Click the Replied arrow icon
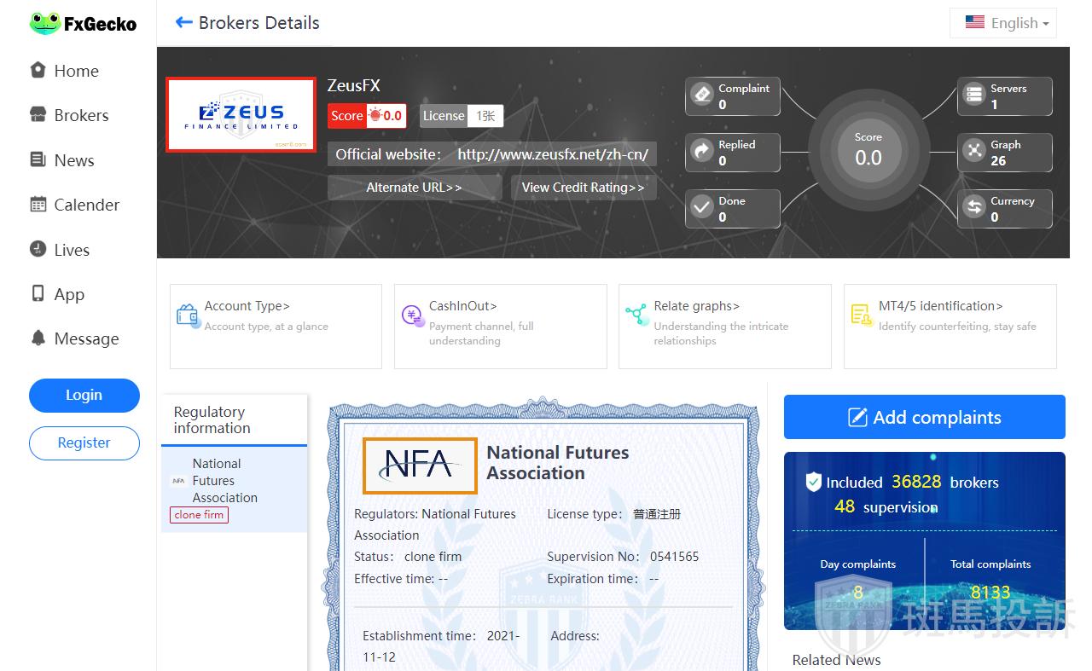Screen dimensions: 1092x671 click(x=702, y=152)
